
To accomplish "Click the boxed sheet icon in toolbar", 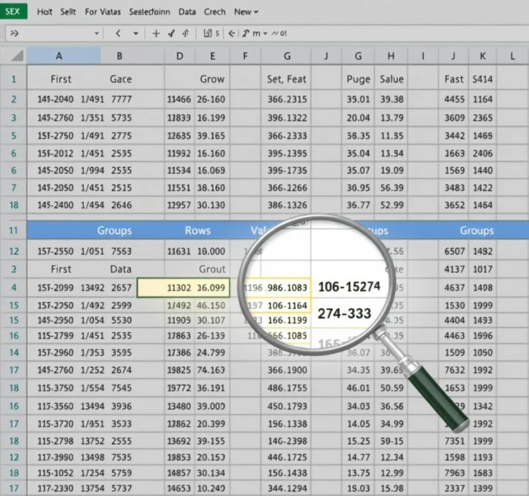I will coord(208,34).
